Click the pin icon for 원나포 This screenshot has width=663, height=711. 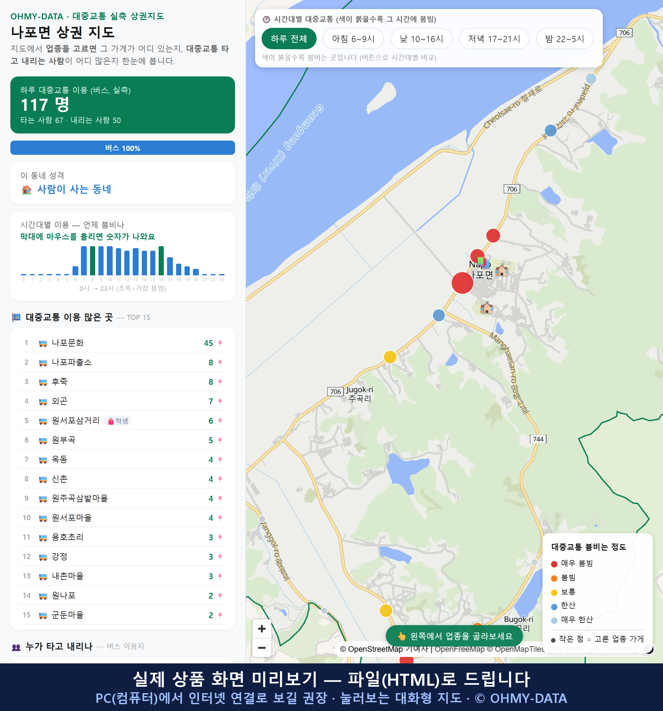pyautogui.click(x=220, y=595)
